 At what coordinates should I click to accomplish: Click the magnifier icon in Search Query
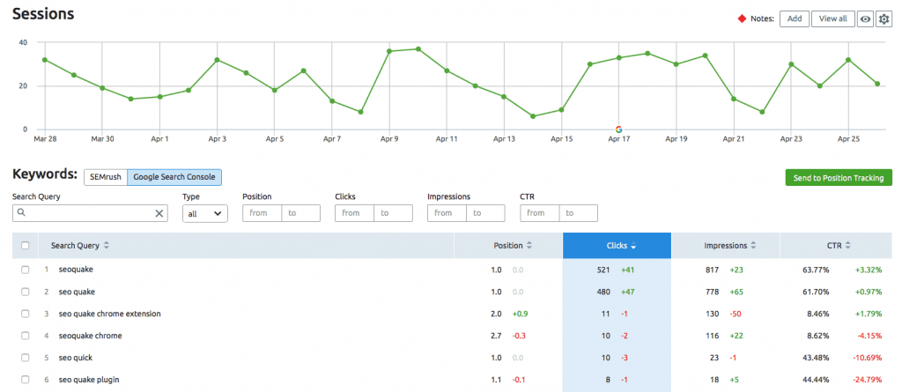pos(21,212)
